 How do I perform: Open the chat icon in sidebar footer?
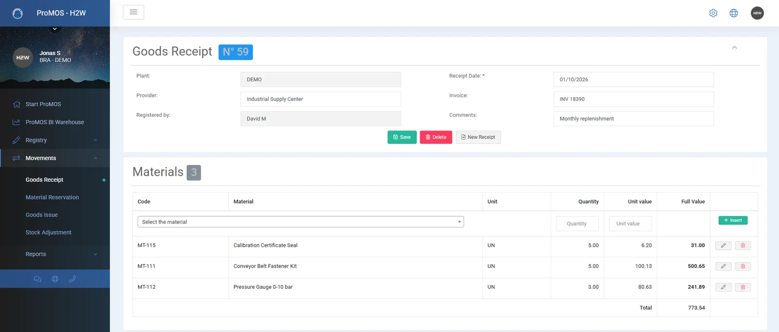[x=37, y=279]
